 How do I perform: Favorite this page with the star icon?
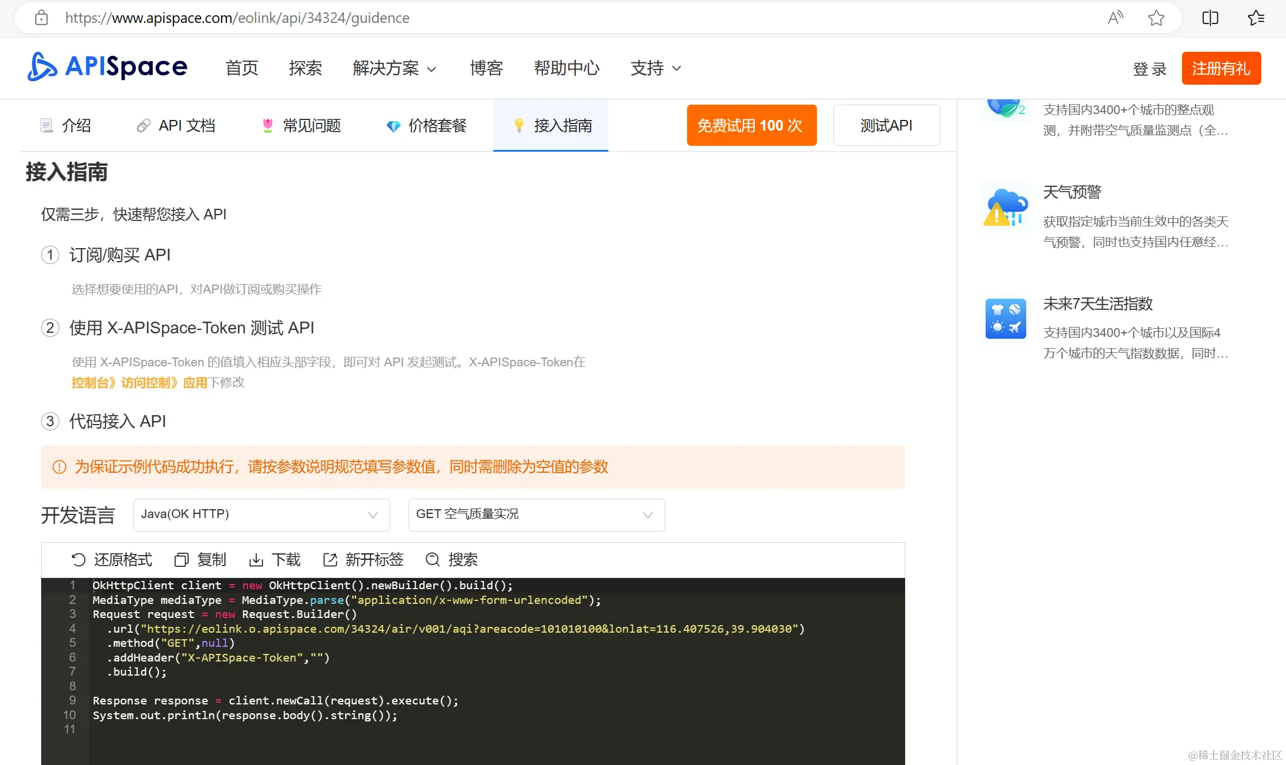[1156, 18]
